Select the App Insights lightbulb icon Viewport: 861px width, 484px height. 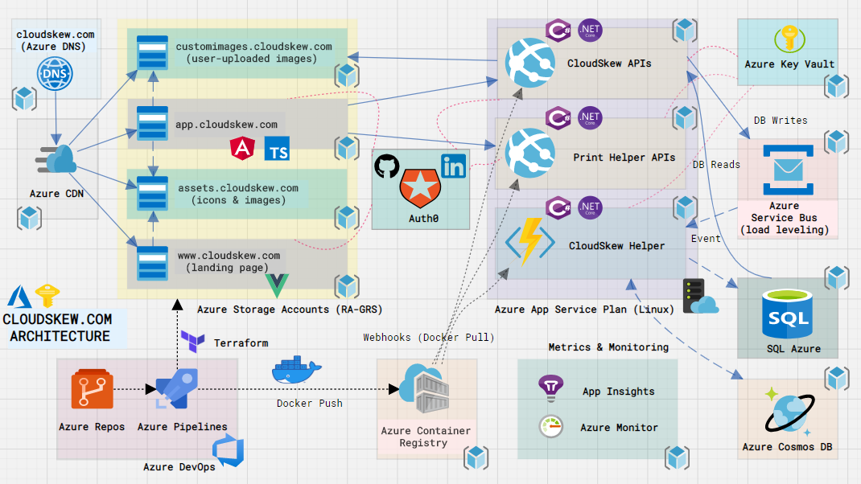550,388
